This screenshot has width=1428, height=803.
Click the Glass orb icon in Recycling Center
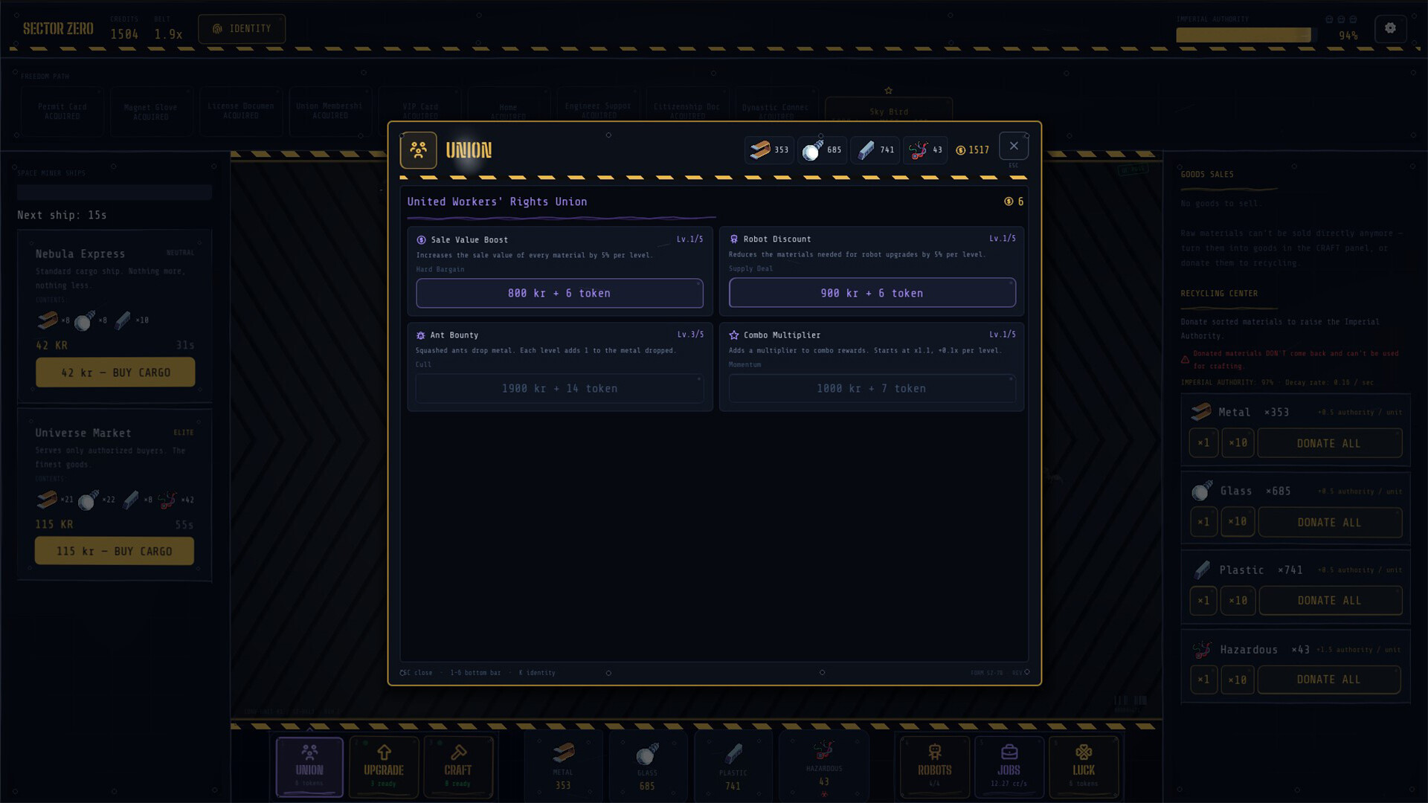click(1202, 491)
